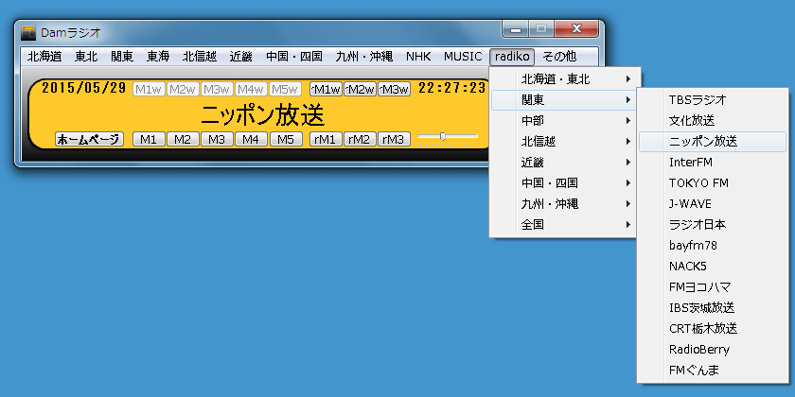
Task: Expand 北信越 submenu in radiko dropdown
Action: [563, 141]
